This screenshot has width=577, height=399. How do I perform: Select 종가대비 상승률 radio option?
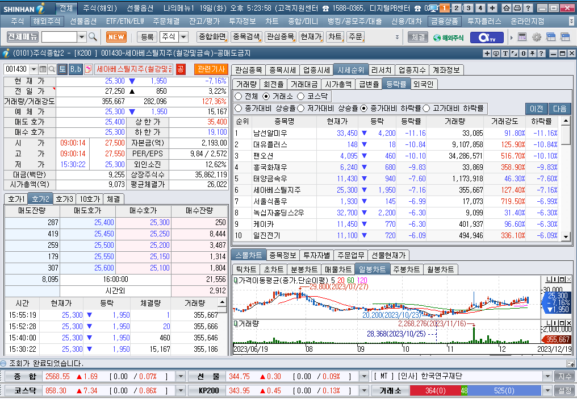click(239, 109)
